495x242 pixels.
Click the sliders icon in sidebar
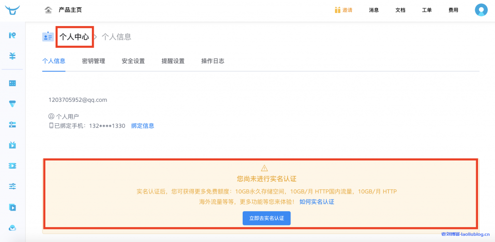(13, 186)
